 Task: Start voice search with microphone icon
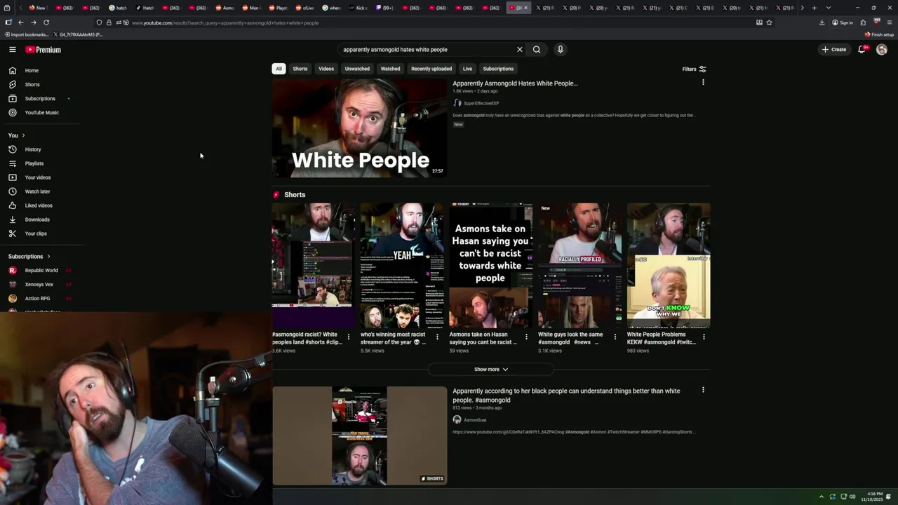(560, 50)
